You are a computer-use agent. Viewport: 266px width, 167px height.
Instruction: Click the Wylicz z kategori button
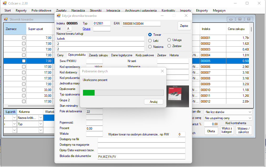point(227,130)
